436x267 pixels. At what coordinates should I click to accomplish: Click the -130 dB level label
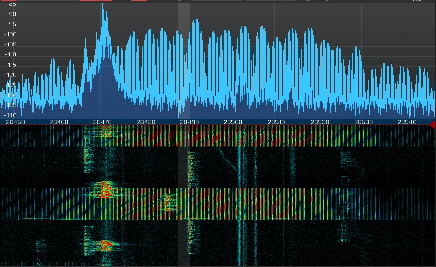[10, 95]
